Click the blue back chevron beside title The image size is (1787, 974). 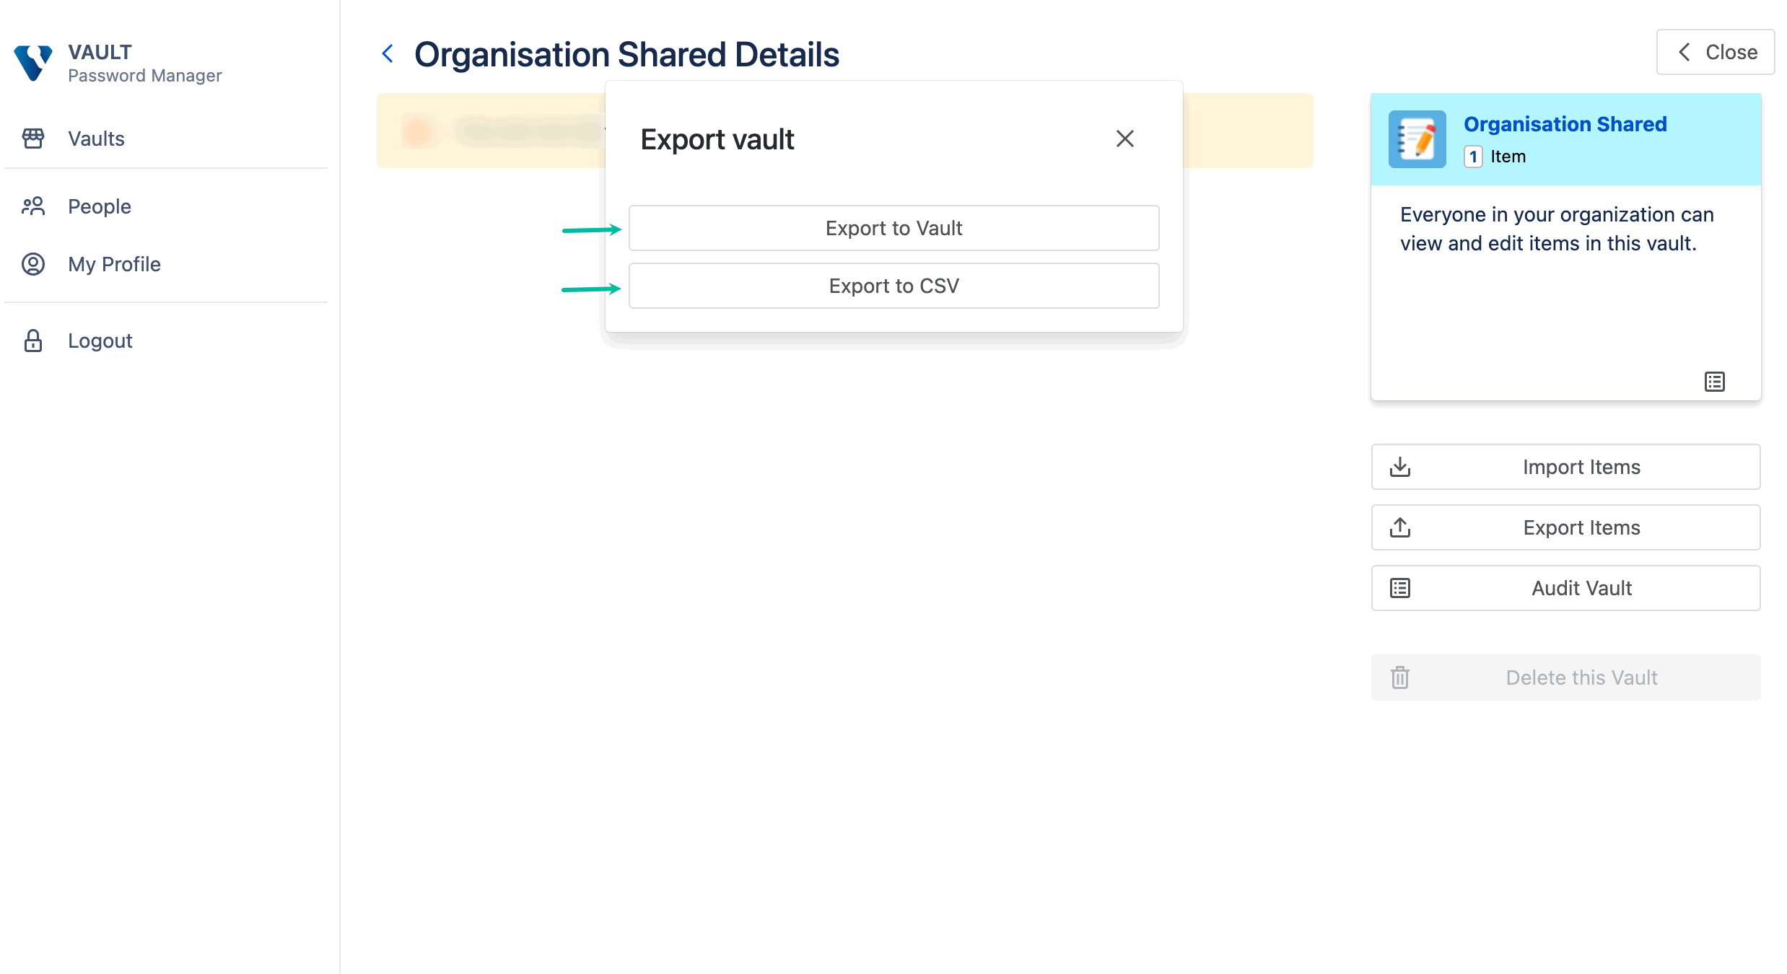click(388, 53)
